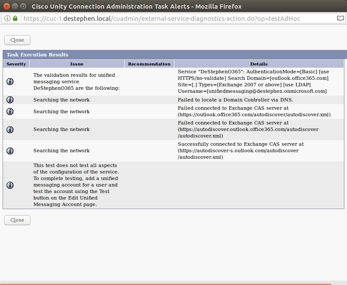Viewport: 347px width, 285px height.
Task: Toggle the reader view icon in the address bar
Action: 340,18
